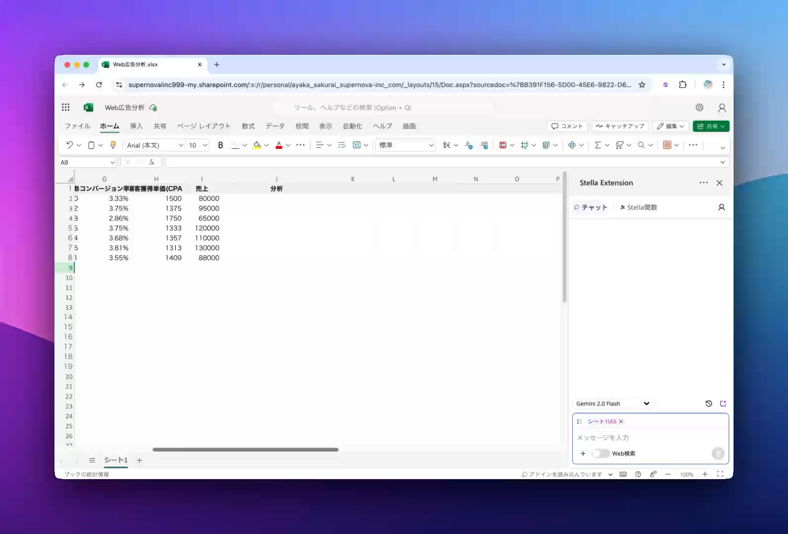This screenshot has width=788, height=534.
Task: Click the Merge cells icon
Action: tap(356, 145)
